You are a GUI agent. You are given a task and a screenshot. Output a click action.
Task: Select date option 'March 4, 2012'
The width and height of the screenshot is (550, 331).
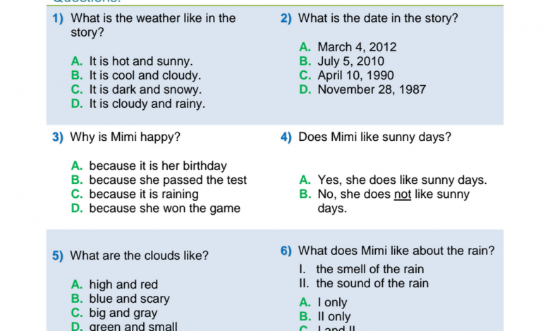click(348, 47)
